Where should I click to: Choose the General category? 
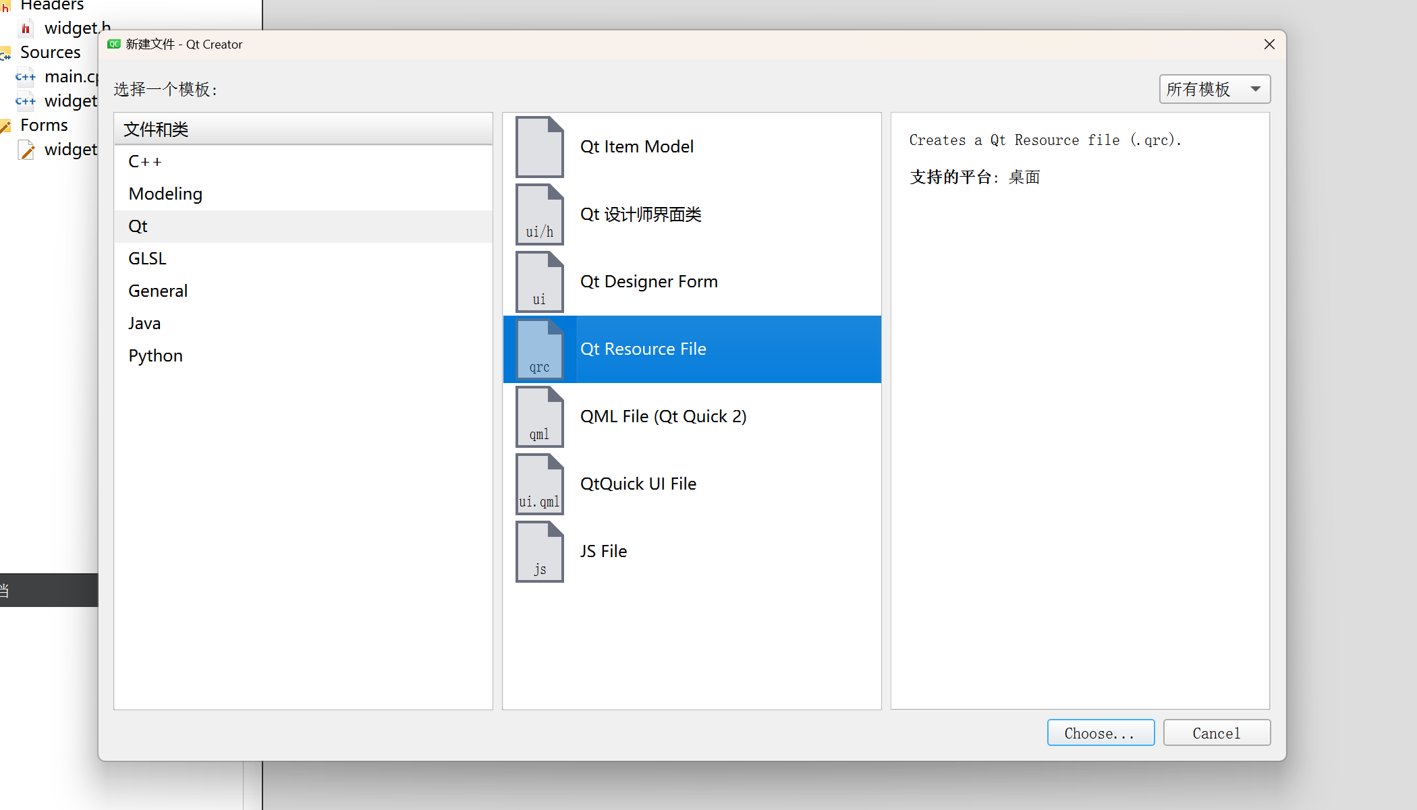click(x=158, y=291)
